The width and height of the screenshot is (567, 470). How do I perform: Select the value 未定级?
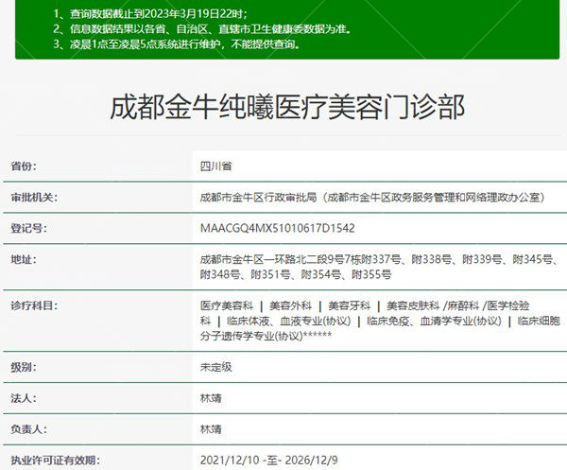[x=215, y=367]
